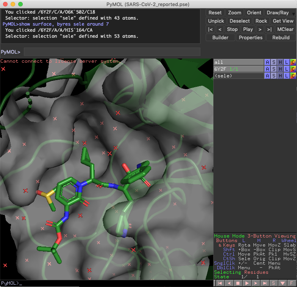
Task: Step forward one frame with > button
Action: 260,29
